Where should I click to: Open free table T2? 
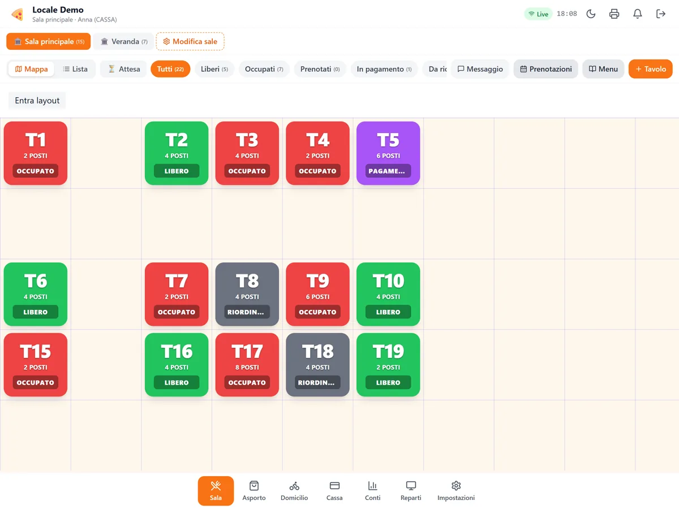tap(177, 153)
